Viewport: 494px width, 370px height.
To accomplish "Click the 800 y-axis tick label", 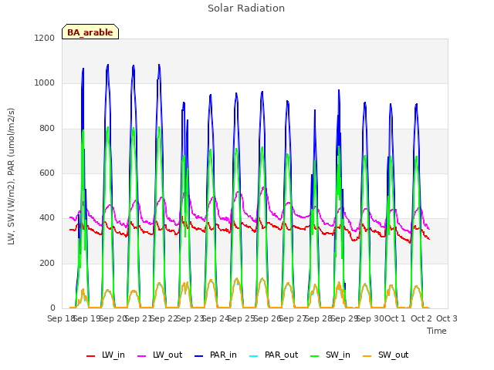I will point(47,129).
